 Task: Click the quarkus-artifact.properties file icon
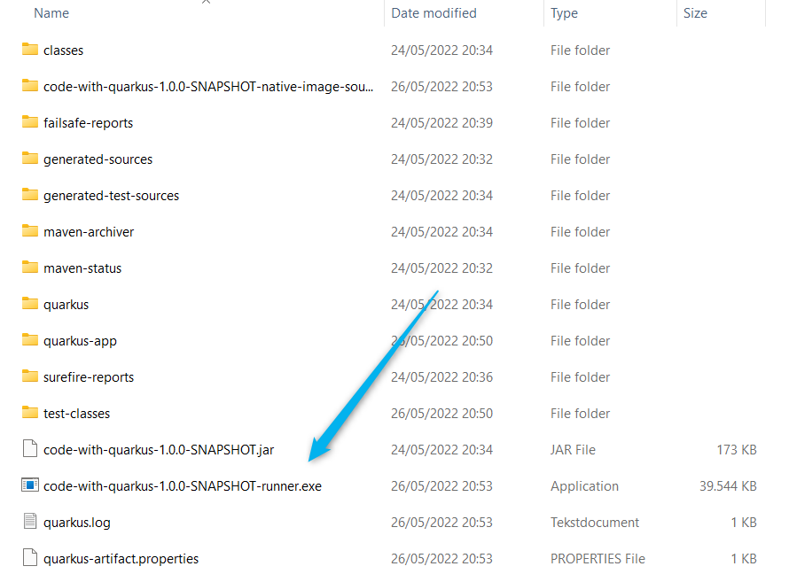(x=29, y=557)
